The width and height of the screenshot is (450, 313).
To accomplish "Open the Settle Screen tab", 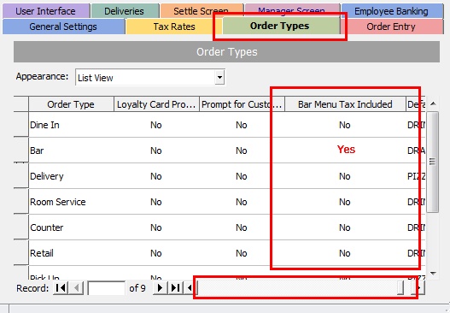I will point(202,10).
